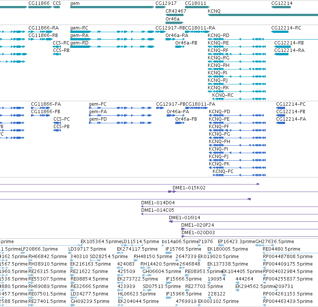Select EST EK180005.5prime
Screen dimensions: 318x307
pyautogui.click(x=228, y=249)
